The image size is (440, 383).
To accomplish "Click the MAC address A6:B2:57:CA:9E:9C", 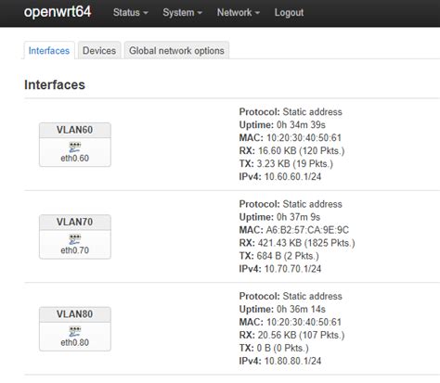I will point(307,230).
